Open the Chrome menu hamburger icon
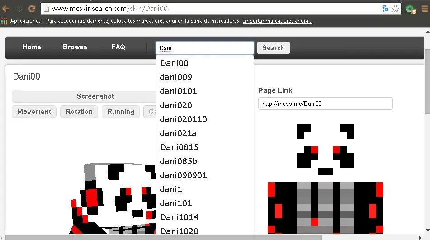430x240 pixels. tap(425, 9)
